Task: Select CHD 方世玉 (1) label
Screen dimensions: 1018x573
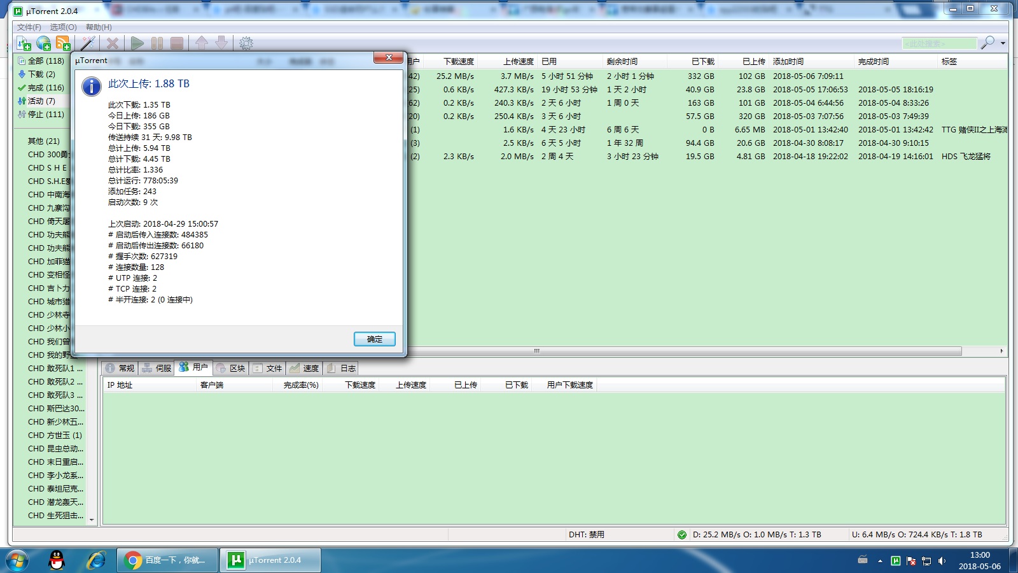Action: 55,435
